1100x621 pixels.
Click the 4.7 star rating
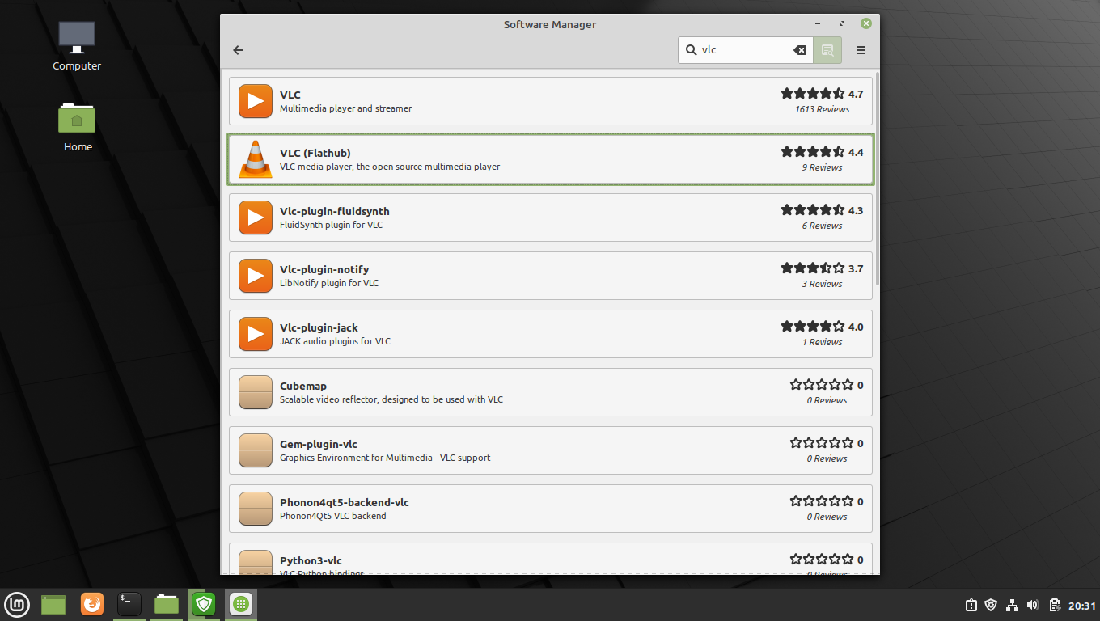click(x=813, y=94)
